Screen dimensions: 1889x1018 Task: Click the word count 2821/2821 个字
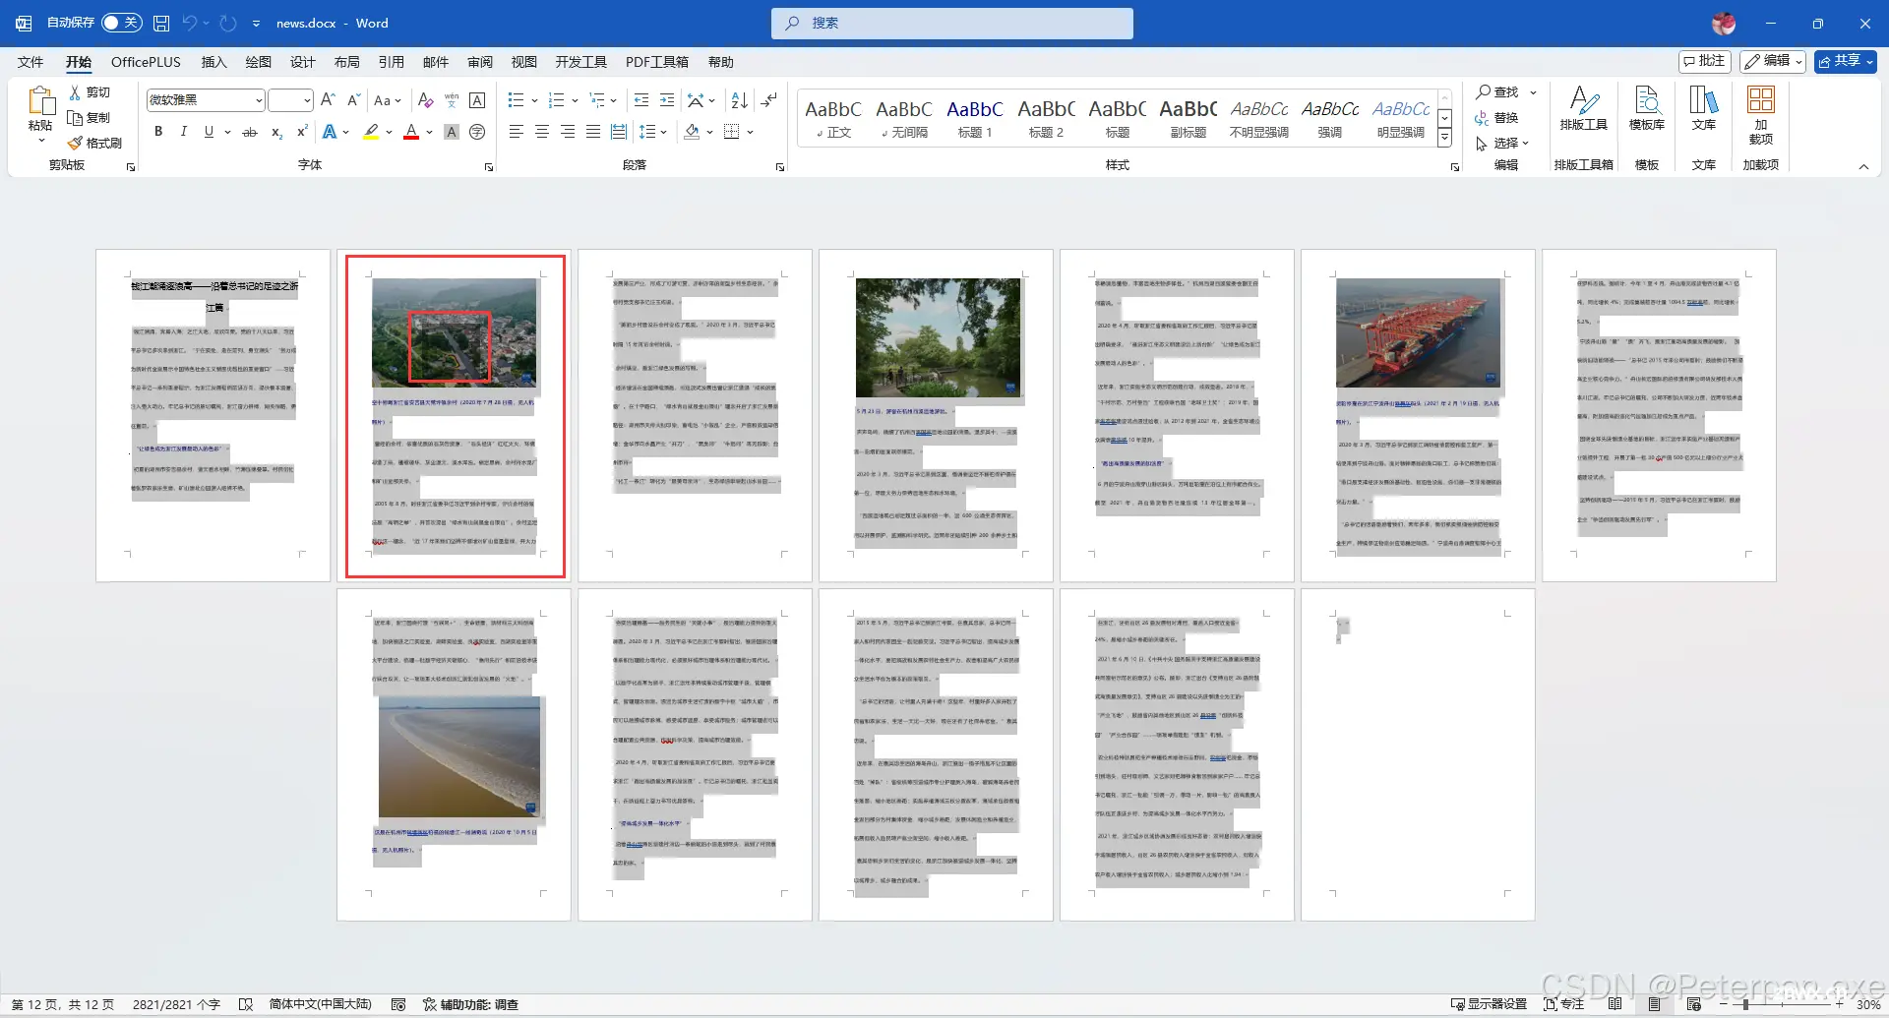pos(177,1004)
